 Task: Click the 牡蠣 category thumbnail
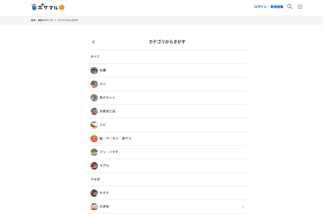point(94,71)
